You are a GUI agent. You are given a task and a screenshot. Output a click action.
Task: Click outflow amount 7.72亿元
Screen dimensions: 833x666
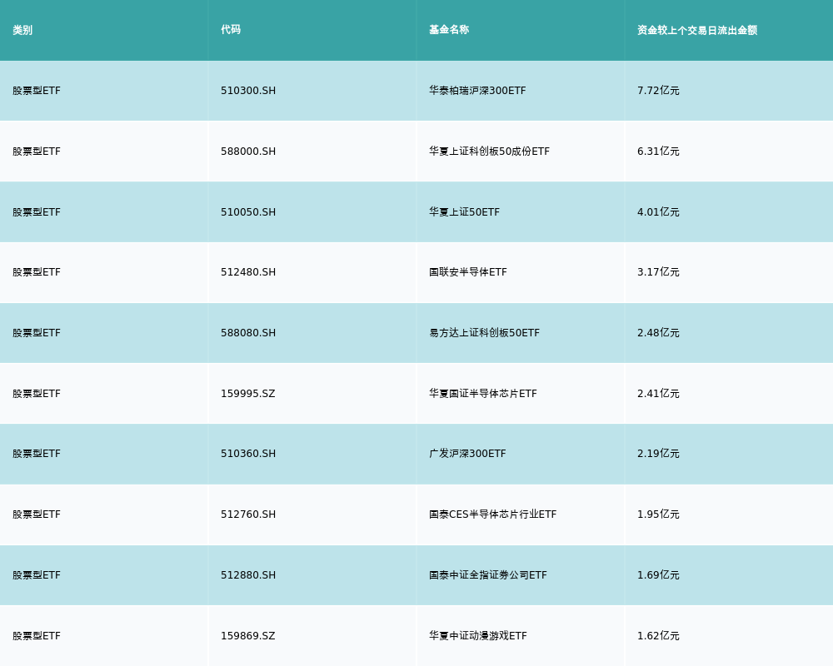tap(658, 91)
